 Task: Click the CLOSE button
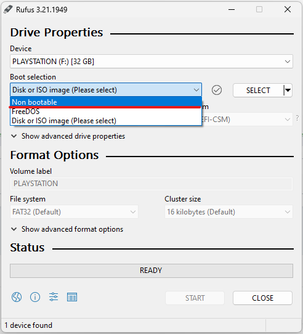point(262,298)
